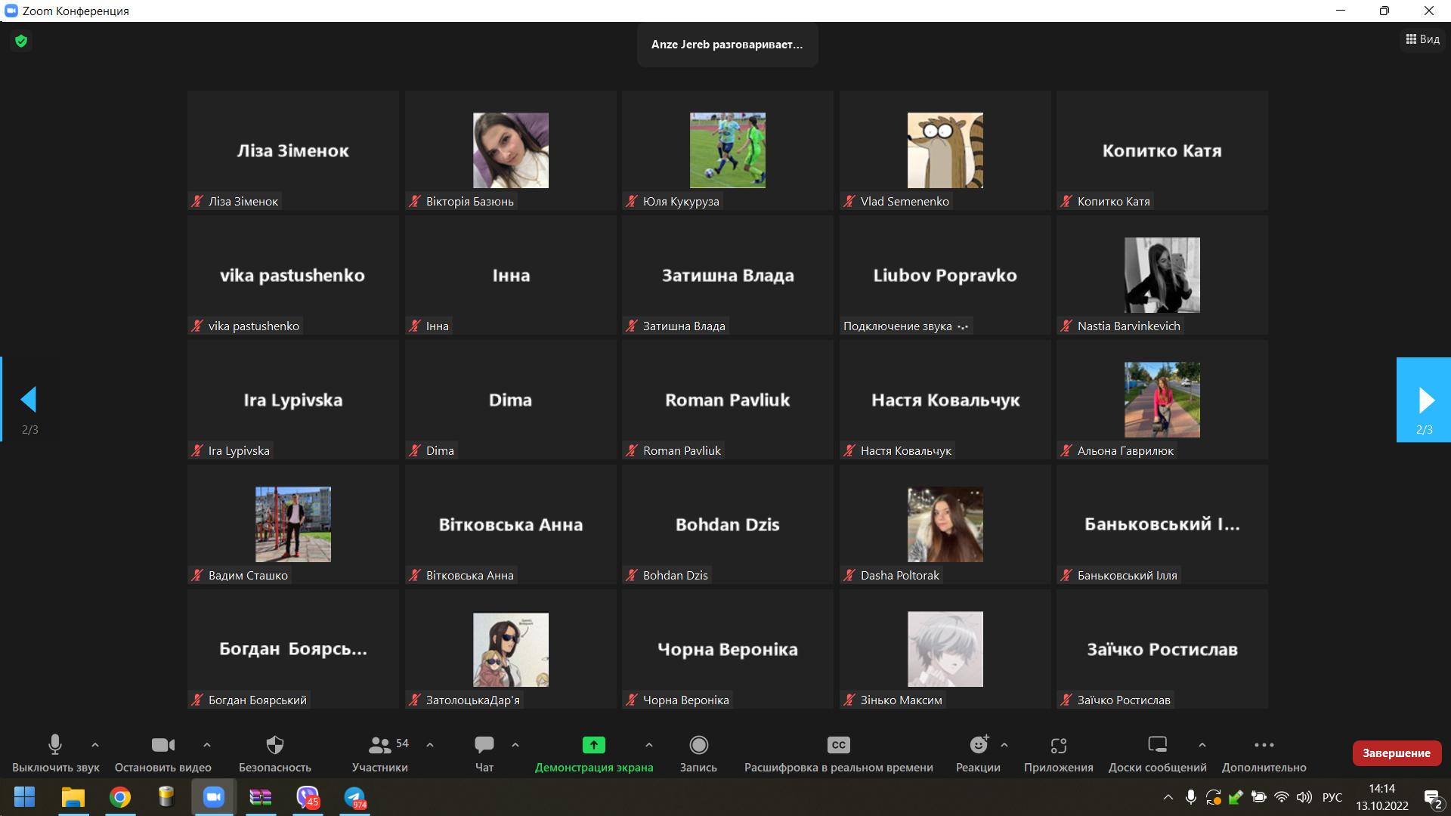Go to next page of participants
Screen dimensions: 1451x816
[x=1425, y=400]
